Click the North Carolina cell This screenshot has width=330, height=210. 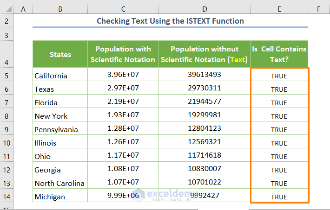point(60,183)
